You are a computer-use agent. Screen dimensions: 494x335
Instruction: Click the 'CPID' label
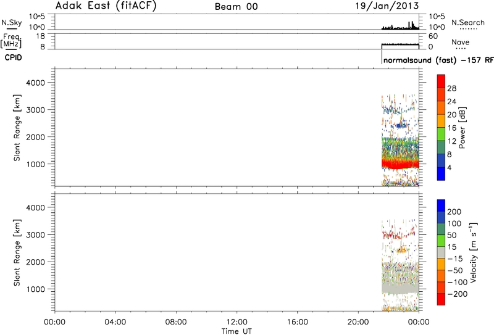(13, 57)
